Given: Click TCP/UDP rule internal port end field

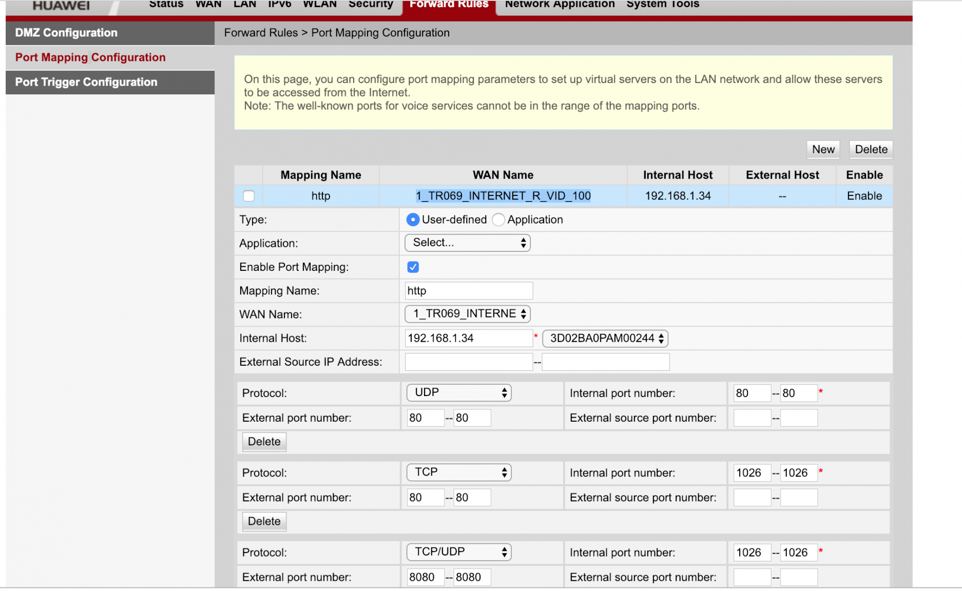Looking at the screenshot, I should (799, 553).
